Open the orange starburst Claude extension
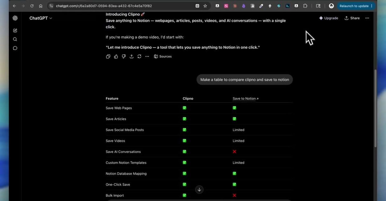 (x=235, y=6)
